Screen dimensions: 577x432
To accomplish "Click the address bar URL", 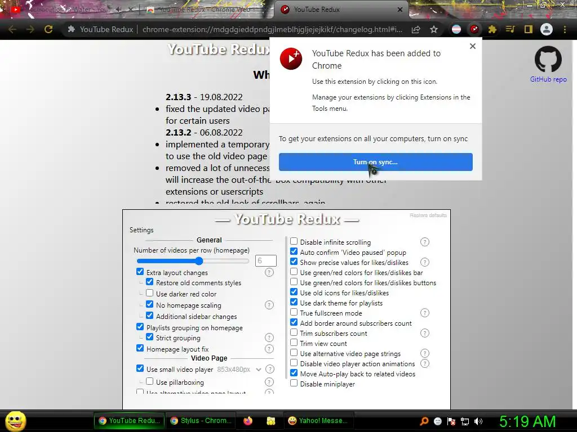I will (x=272, y=29).
